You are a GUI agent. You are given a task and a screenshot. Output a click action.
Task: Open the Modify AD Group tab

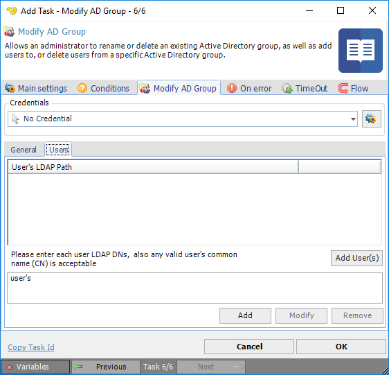(179, 88)
